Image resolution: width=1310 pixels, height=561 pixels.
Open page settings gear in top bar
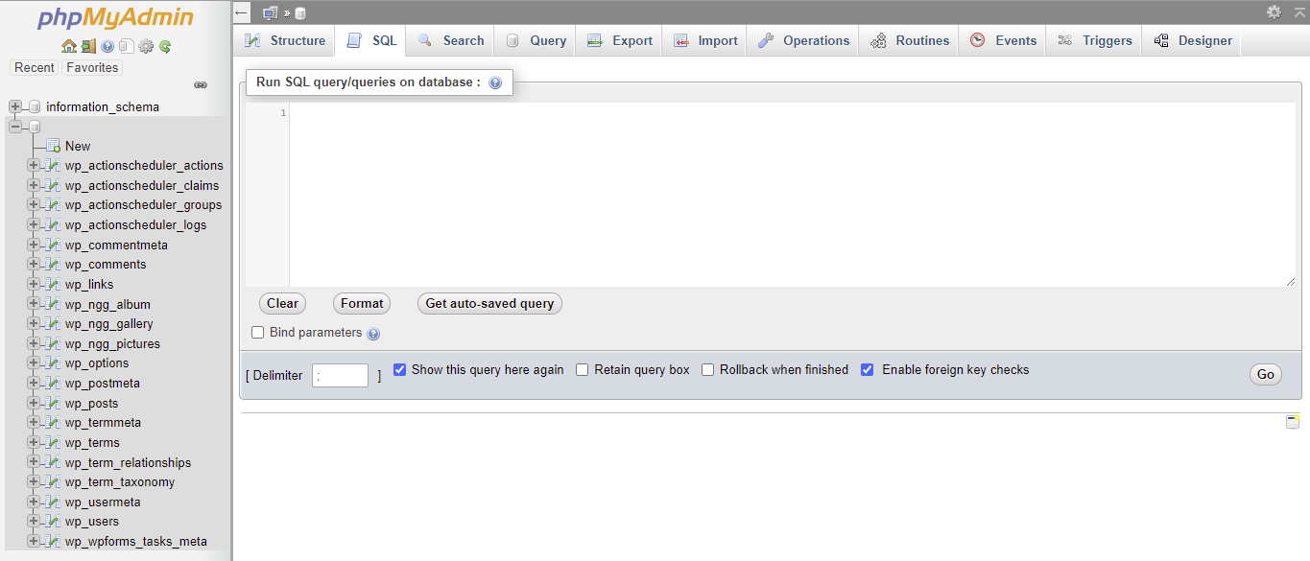1274,12
